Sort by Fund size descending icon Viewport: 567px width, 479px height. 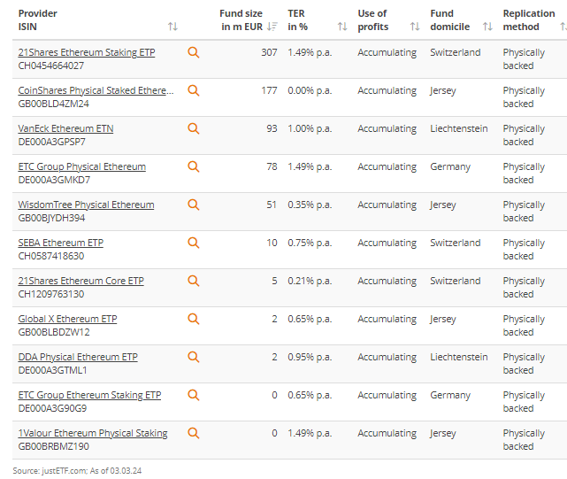point(272,27)
